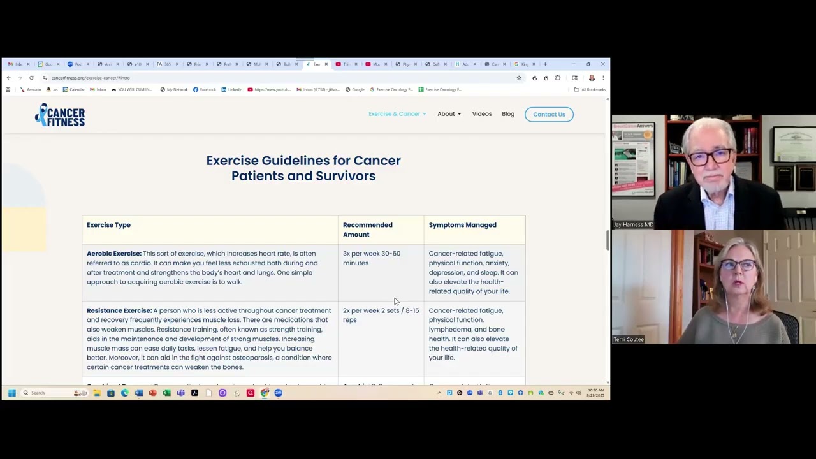The width and height of the screenshot is (816, 459).
Task: Switch to Zoom app in taskbar
Action: [x=279, y=393]
